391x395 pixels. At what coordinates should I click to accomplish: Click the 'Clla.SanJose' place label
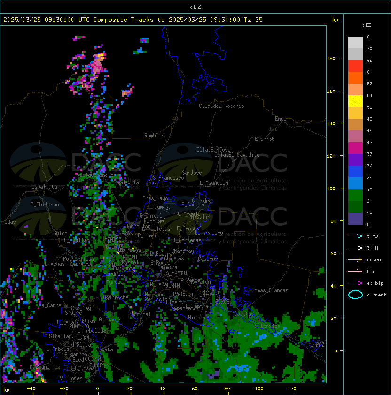tap(213, 150)
